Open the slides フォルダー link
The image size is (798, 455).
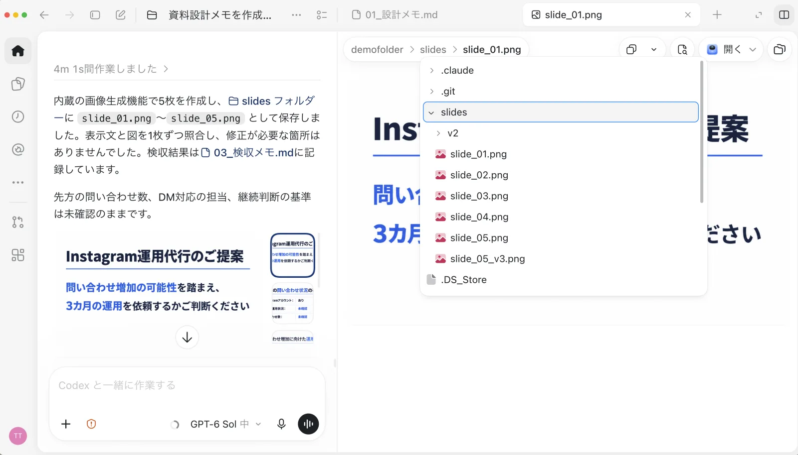click(x=271, y=101)
